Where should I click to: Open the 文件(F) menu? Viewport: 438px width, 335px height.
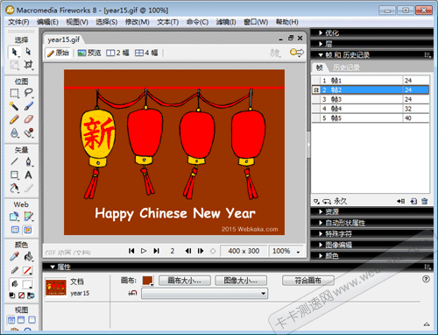pyautogui.click(x=18, y=22)
